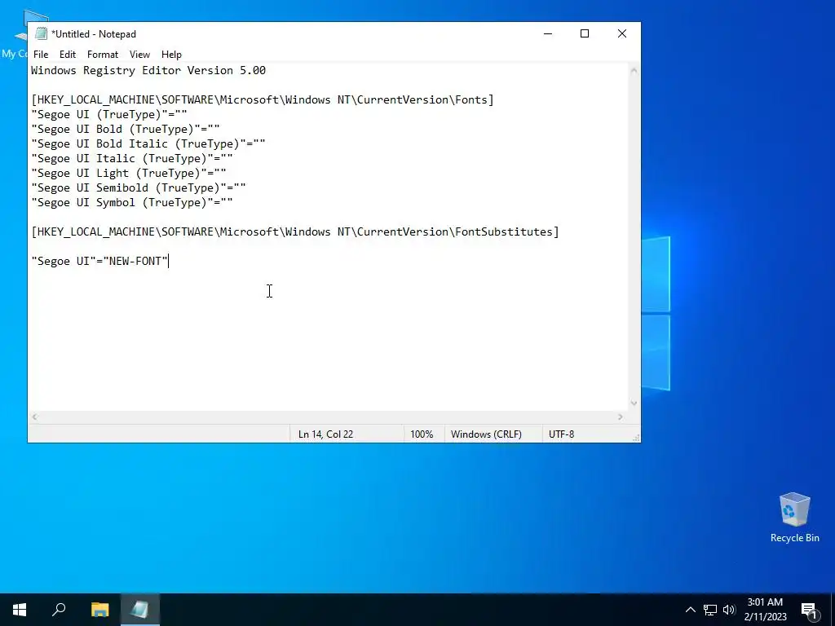The width and height of the screenshot is (835, 626).
Task: Click the FontSubstitutes registry key line
Action: (x=295, y=231)
